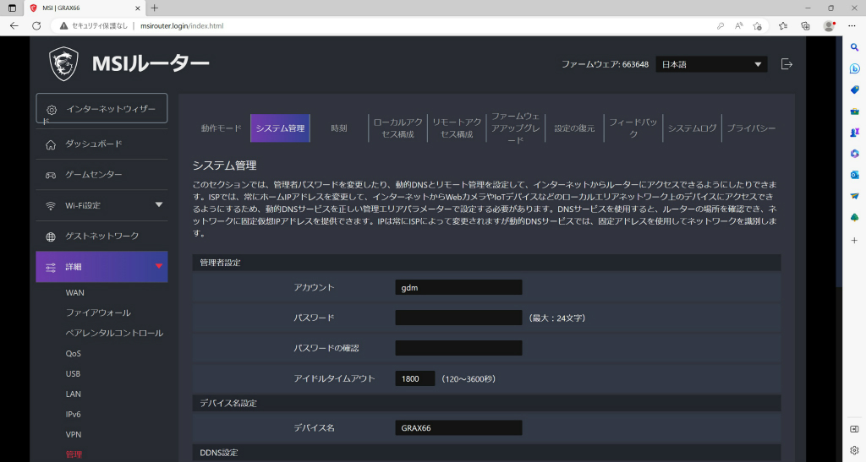
Task: Go to ダッシュボード home icon
Action: (51, 144)
